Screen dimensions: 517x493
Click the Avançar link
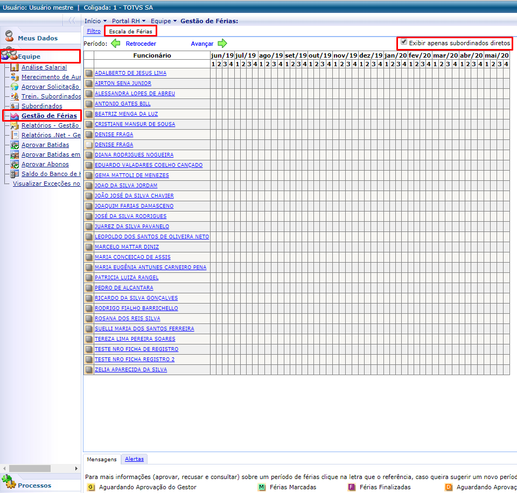tap(202, 44)
